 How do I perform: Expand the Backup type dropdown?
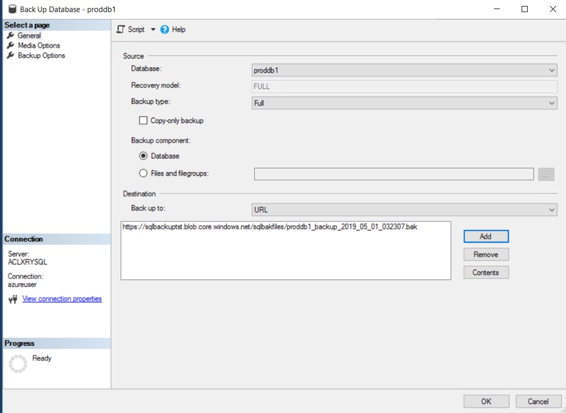click(x=551, y=103)
